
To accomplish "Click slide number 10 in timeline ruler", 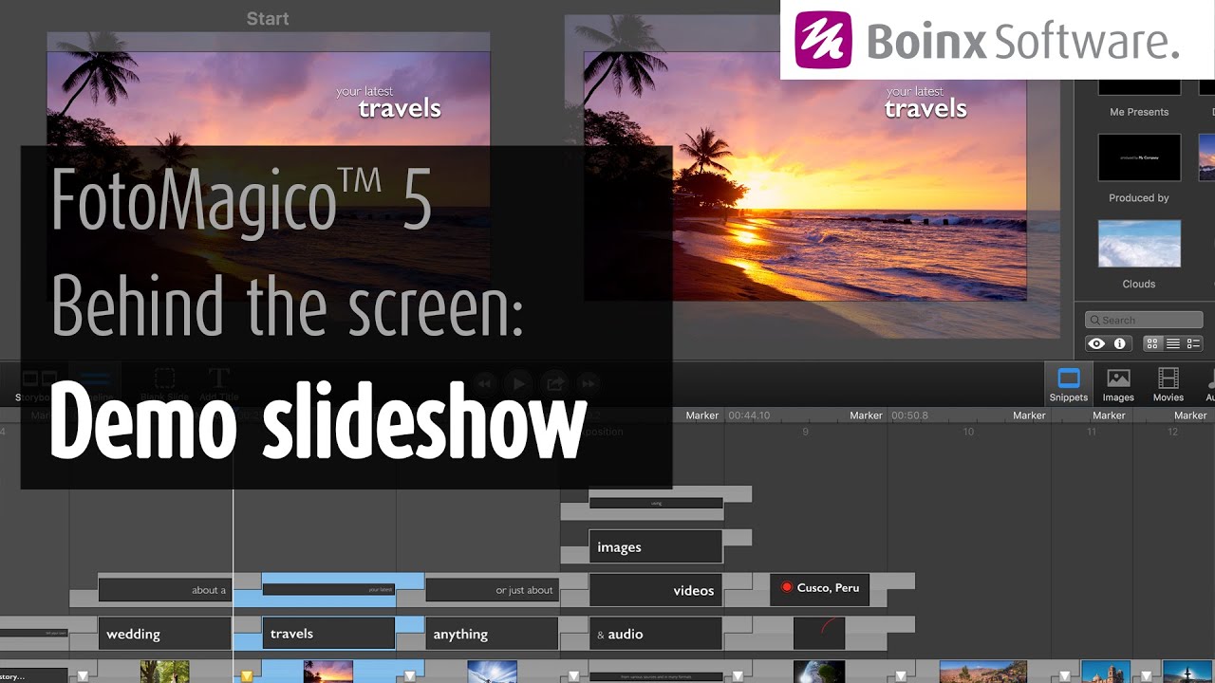I will pos(968,432).
